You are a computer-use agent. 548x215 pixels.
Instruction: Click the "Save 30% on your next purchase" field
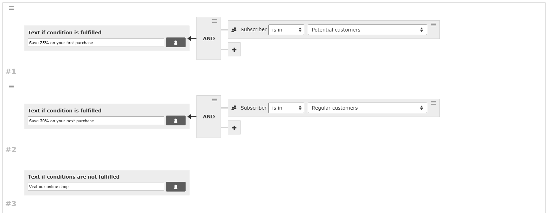(96, 121)
